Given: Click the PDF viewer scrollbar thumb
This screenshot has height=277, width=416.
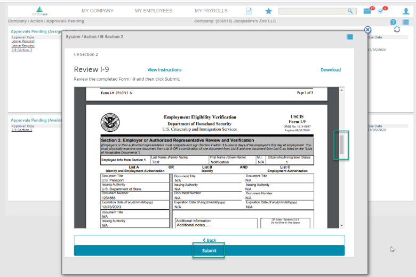Looking at the screenshot, I should tap(342, 145).
